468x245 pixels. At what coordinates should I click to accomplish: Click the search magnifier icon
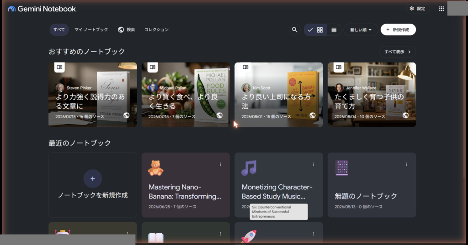pos(295,30)
